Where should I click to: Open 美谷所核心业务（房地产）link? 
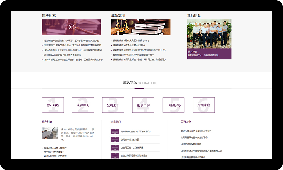[x=55, y=148]
